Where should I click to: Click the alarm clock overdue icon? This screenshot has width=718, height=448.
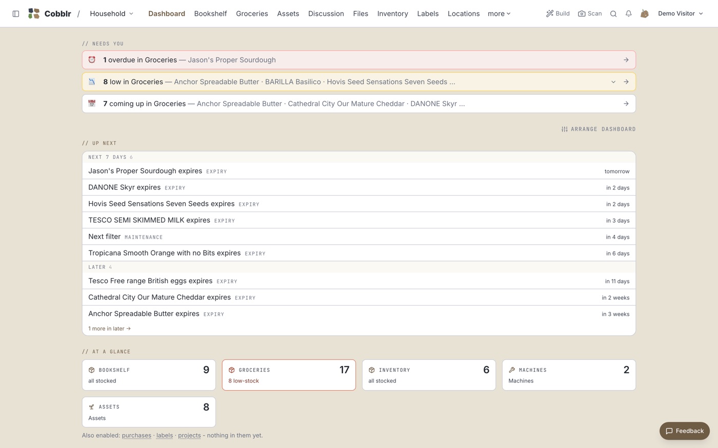[92, 60]
